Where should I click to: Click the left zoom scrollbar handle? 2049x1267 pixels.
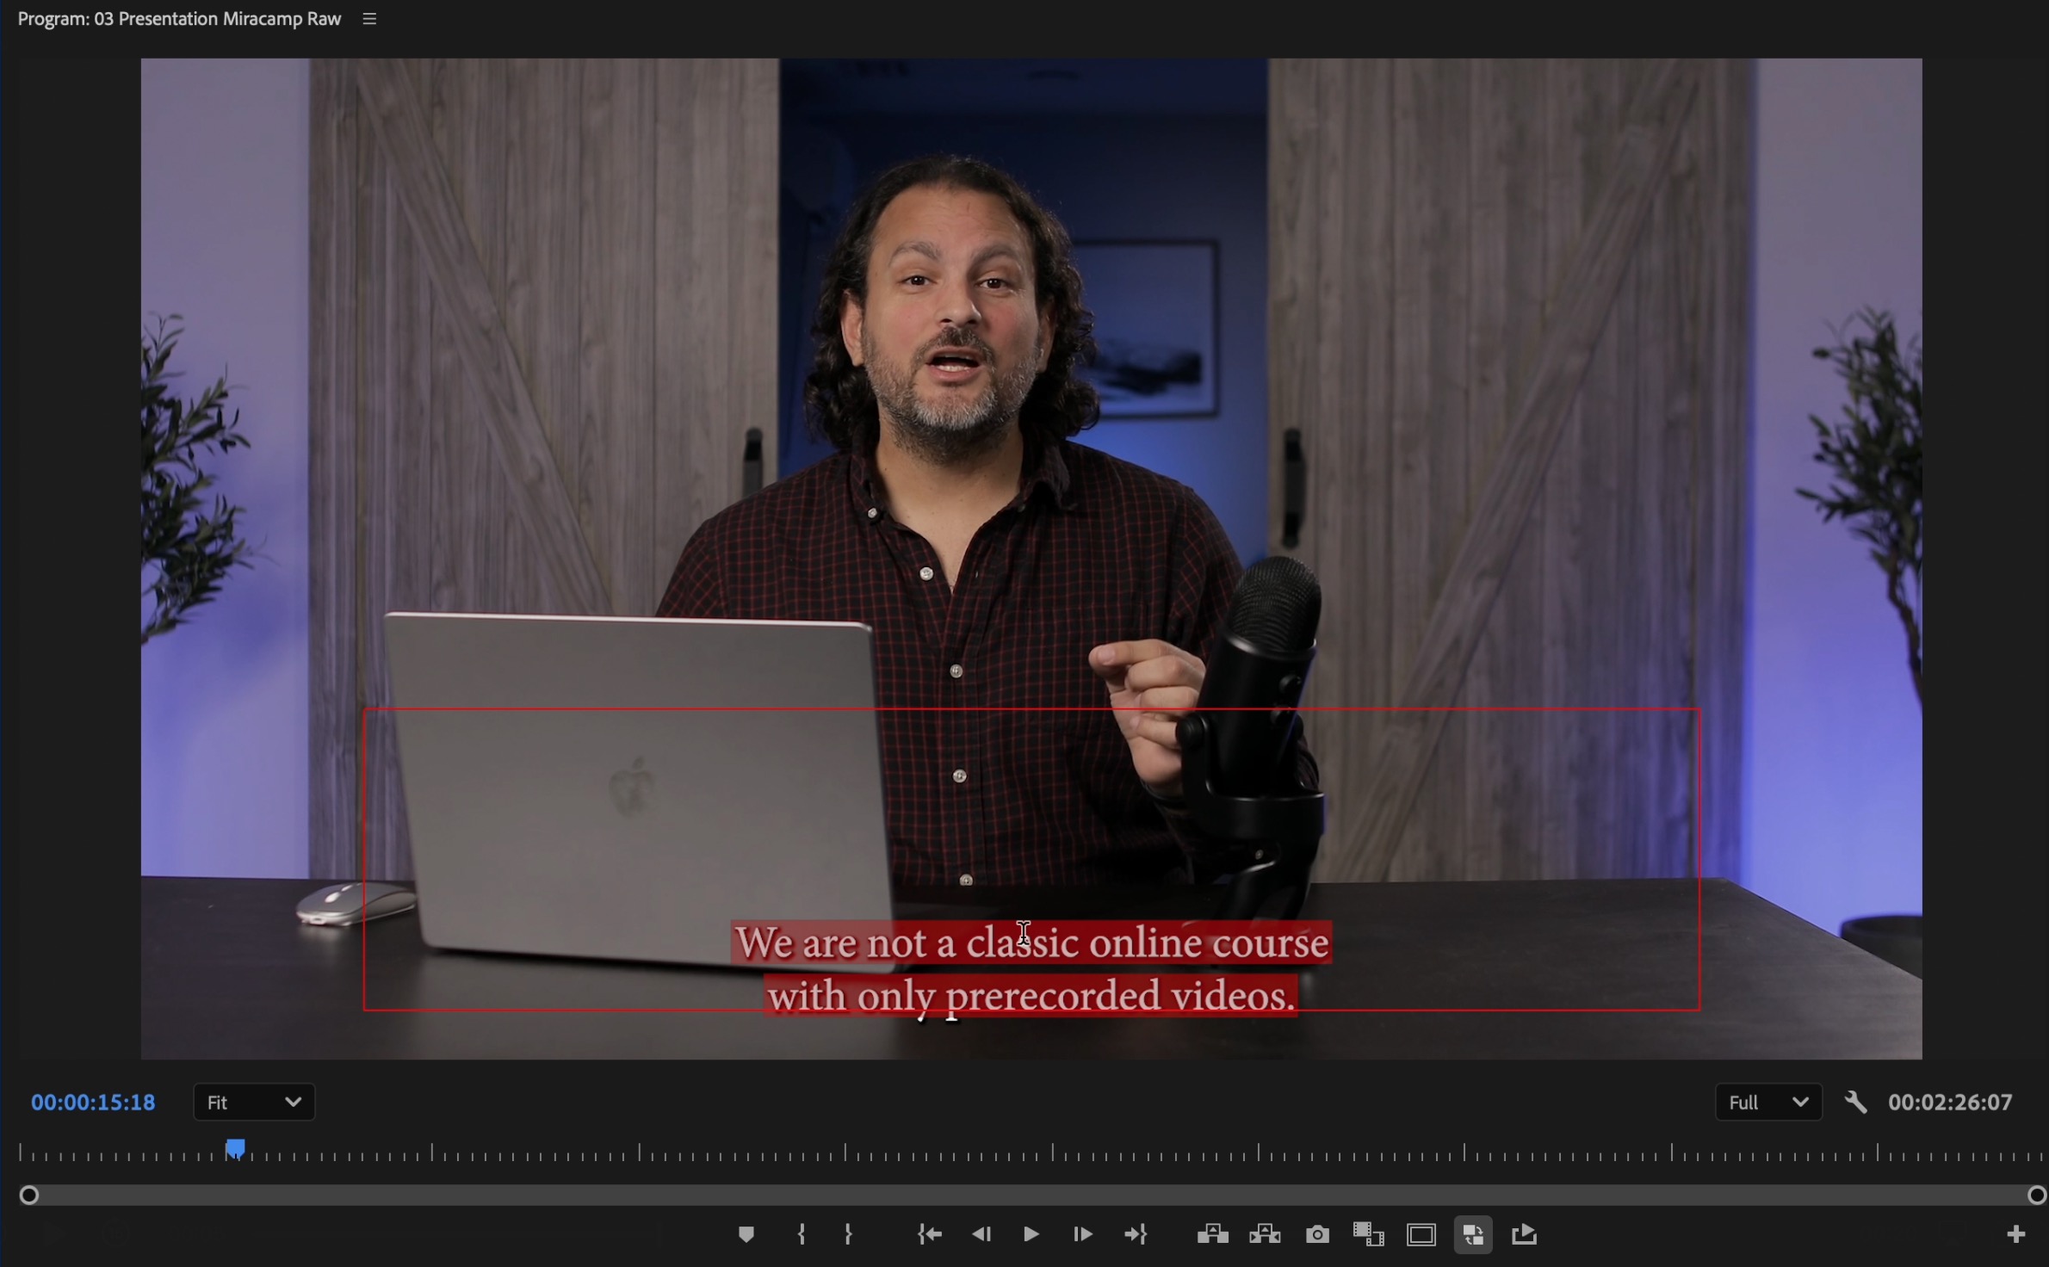[x=29, y=1195]
